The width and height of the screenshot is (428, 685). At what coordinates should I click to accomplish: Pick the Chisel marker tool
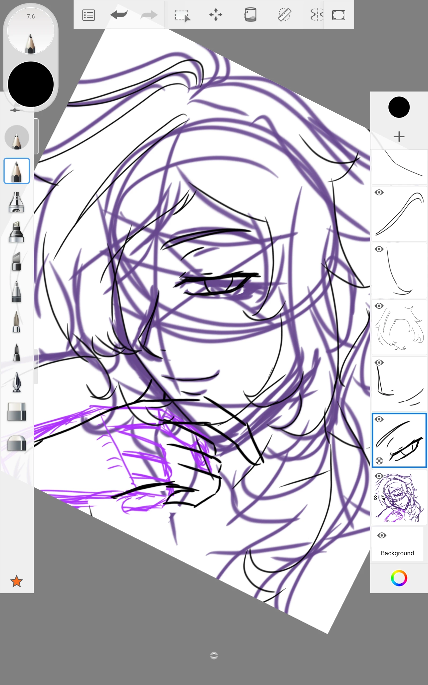click(16, 231)
